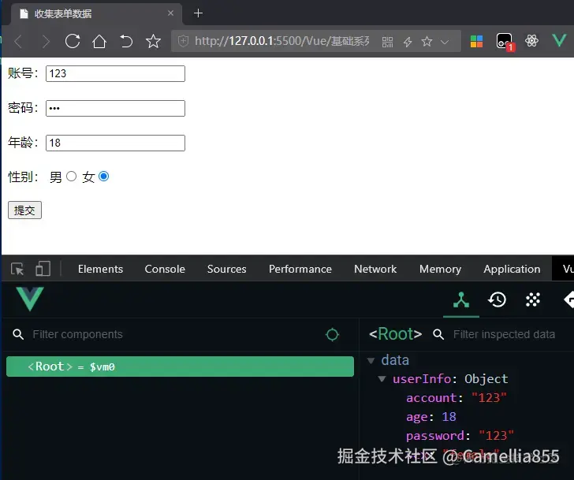Collapse the data section triangle

pos(371,361)
